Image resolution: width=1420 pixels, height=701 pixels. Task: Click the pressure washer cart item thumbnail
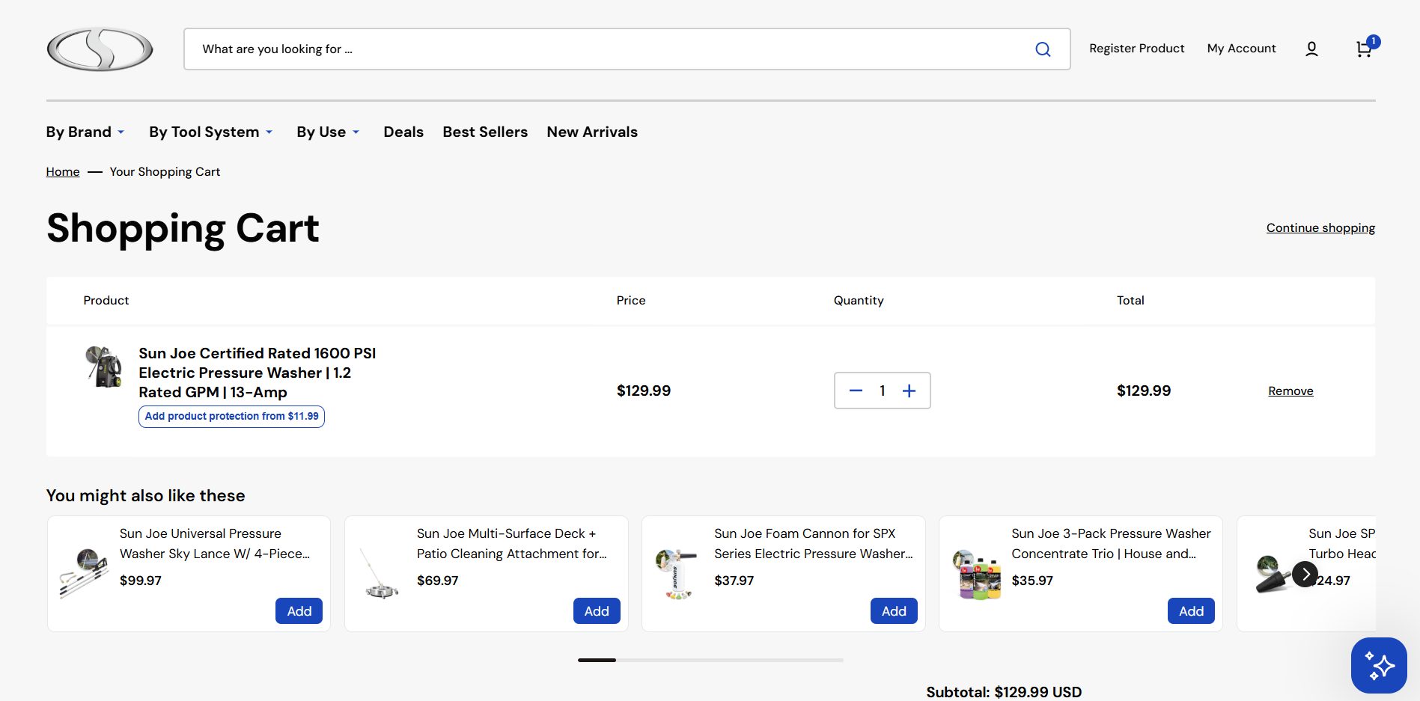[104, 366]
